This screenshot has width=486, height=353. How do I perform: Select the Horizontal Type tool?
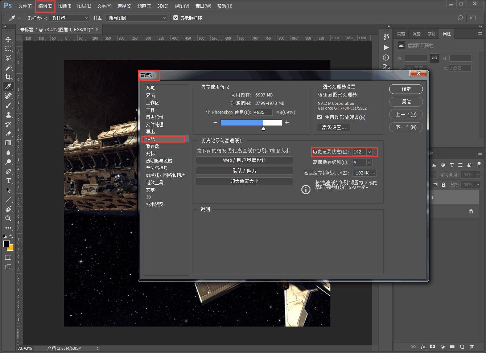8,181
